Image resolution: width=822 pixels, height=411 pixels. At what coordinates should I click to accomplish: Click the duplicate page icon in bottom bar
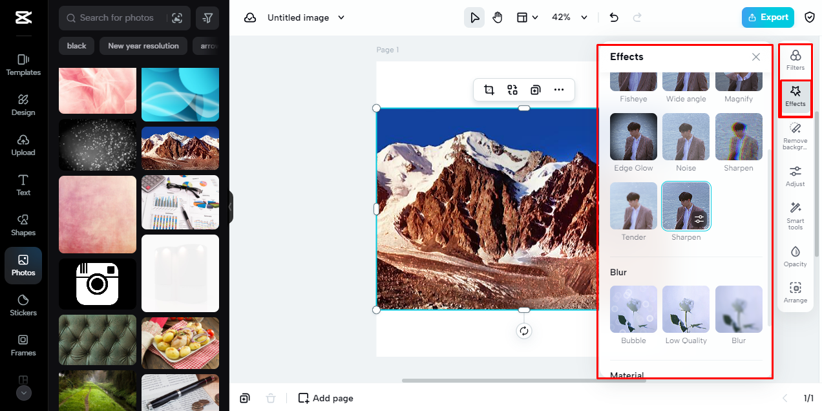[x=245, y=398]
